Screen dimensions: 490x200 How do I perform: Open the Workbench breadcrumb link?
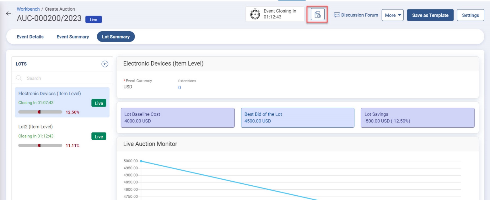click(x=28, y=9)
